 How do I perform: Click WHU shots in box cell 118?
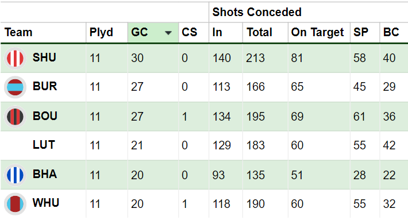point(221,204)
